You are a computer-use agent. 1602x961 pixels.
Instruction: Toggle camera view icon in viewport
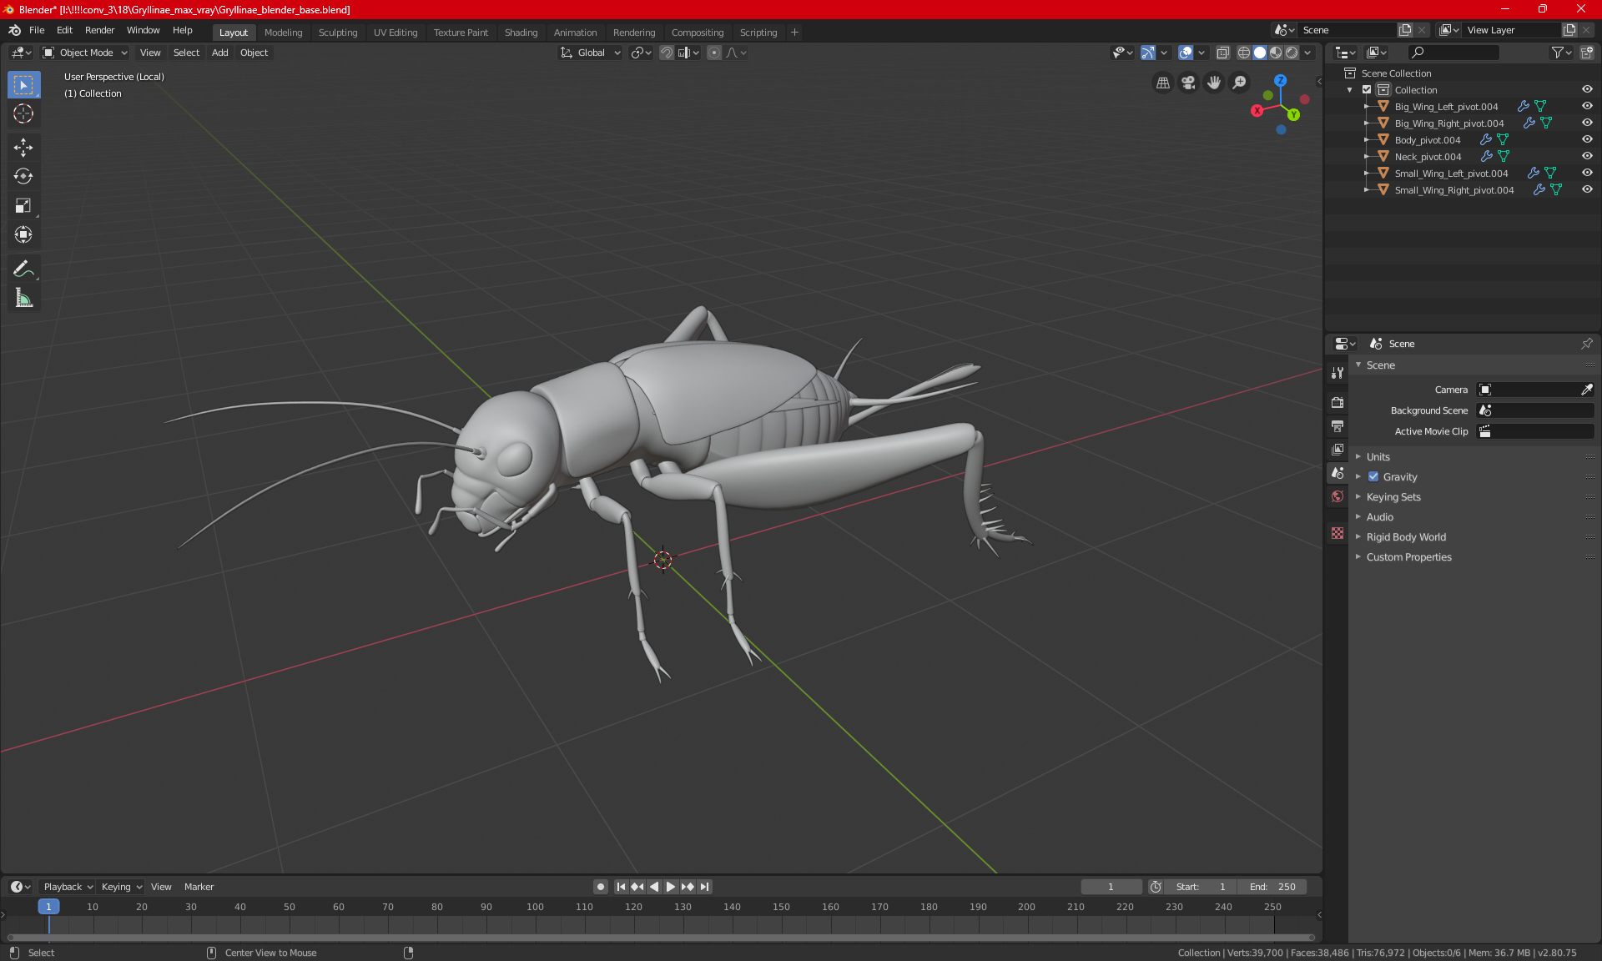pyautogui.click(x=1188, y=83)
